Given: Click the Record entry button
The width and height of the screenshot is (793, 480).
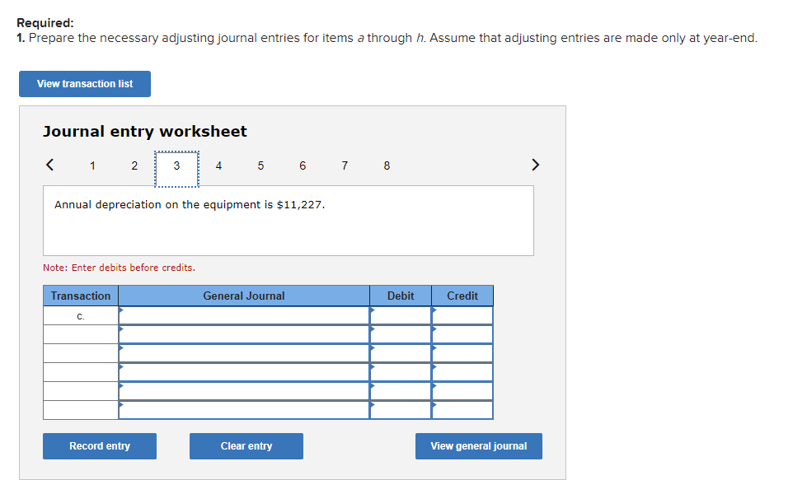Looking at the screenshot, I should [x=99, y=445].
